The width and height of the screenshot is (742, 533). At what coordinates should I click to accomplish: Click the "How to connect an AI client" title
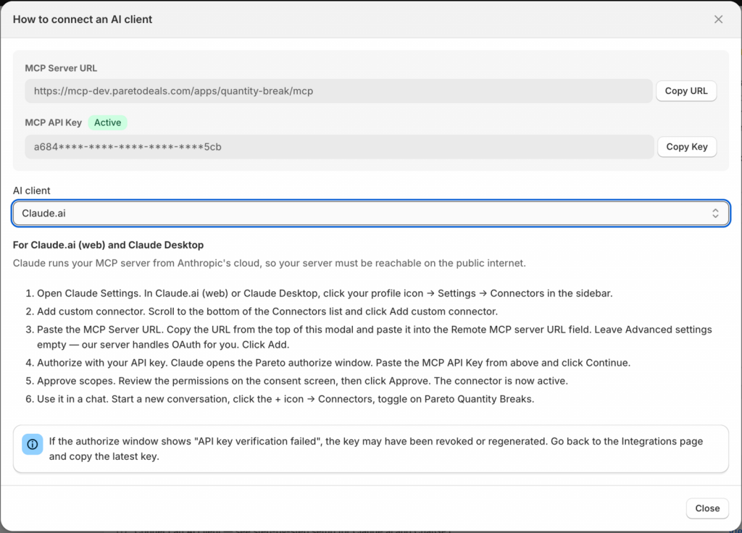pyautogui.click(x=83, y=20)
